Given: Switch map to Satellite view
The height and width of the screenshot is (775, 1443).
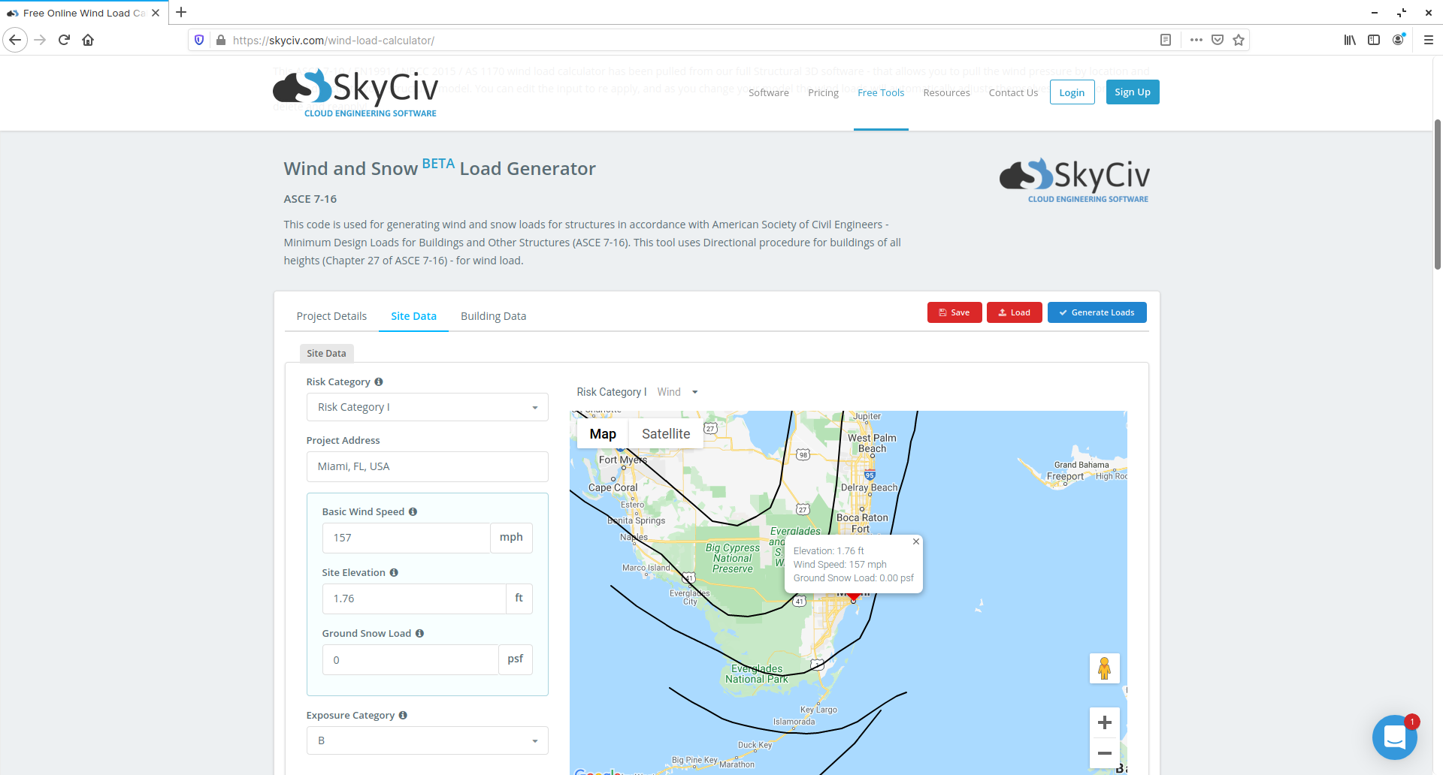Looking at the screenshot, I should 666,433.
